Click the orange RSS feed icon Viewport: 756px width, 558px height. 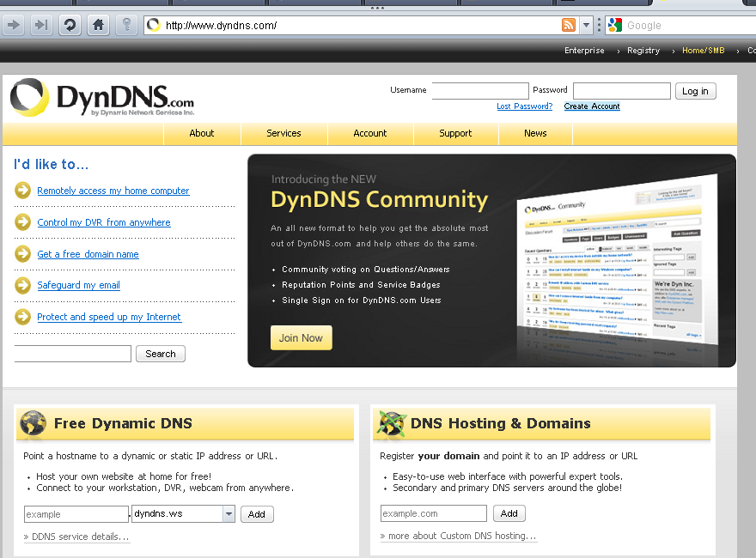click(x=569, y=25)
